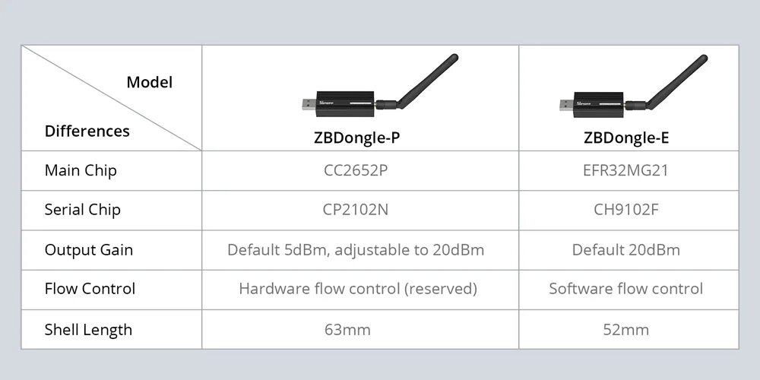Select the Default 5dBm adjustable text
This screenshot has height=380, width=760.
[x=356, y=250]
